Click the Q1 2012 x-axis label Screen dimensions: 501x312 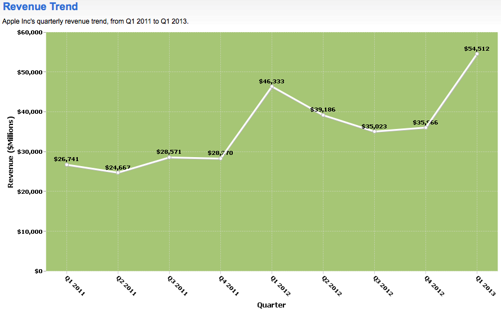tap(280, 286)
